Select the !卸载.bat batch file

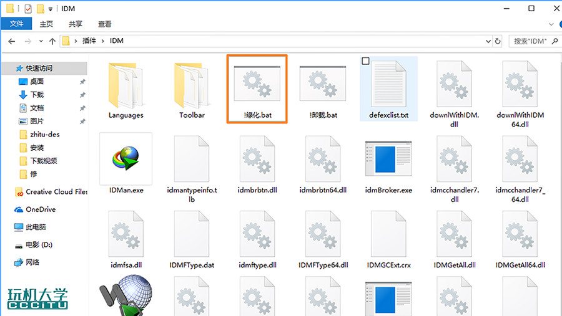click(x=323, y=87)
